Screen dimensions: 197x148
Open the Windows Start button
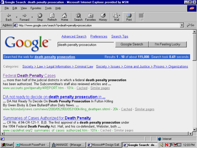[7, 145]
